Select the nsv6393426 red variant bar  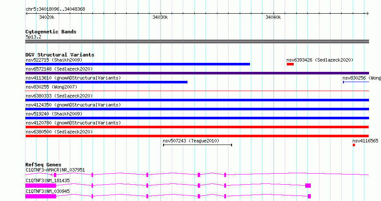pos(290,64)
